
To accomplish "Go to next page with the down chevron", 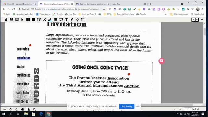I will [x=180, y=110].
